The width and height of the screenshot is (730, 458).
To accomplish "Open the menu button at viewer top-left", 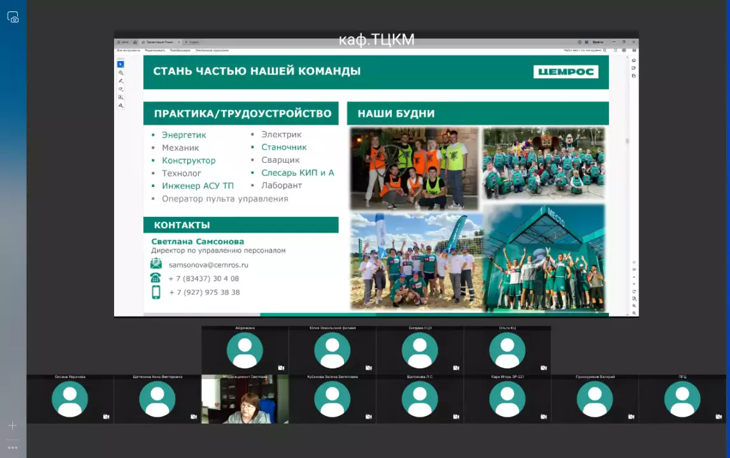I will tap(124, 42).
